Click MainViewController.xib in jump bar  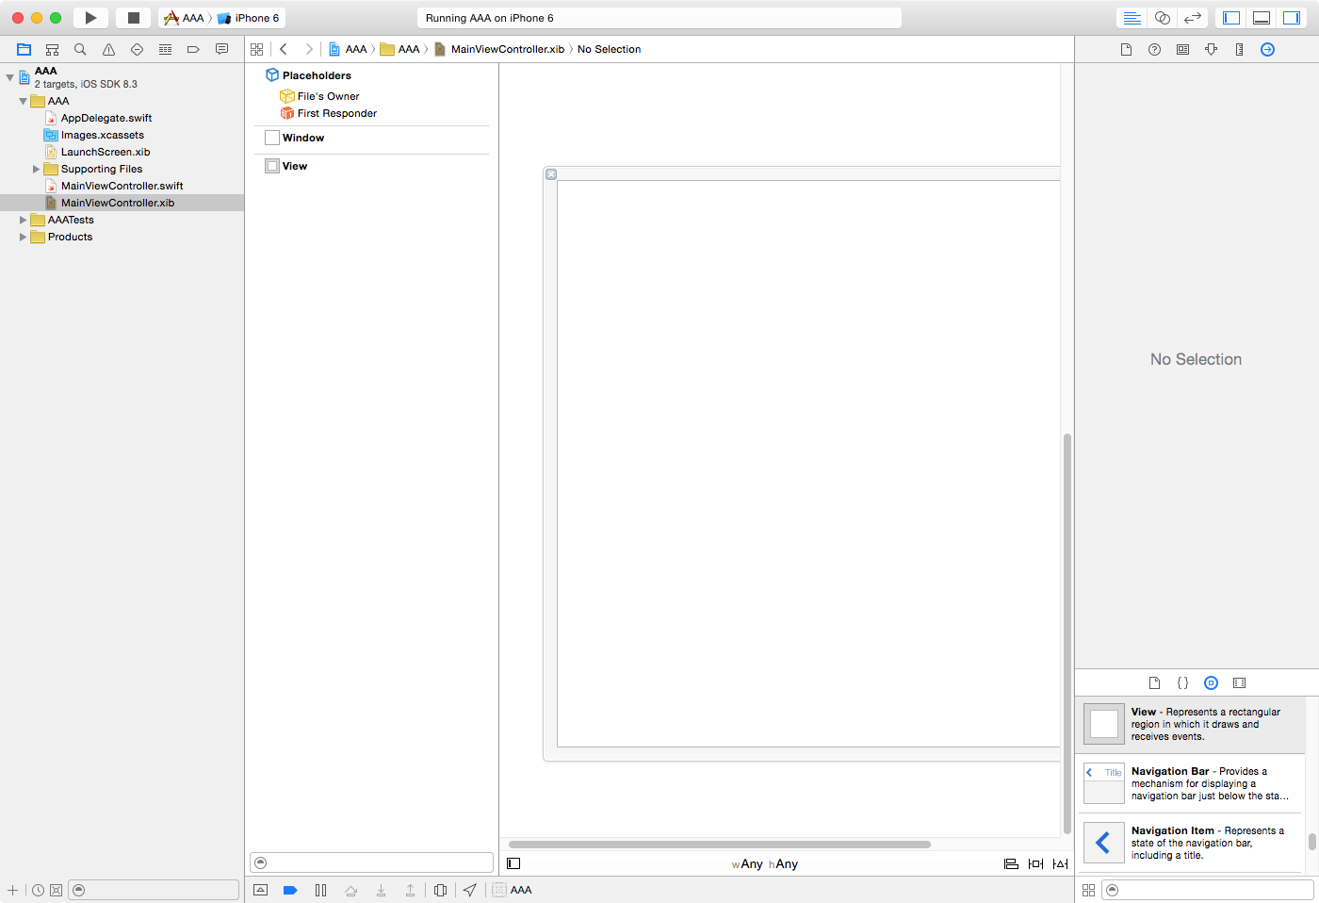499,49
